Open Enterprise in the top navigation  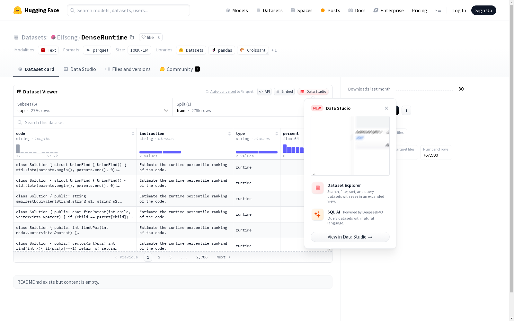tap(388, 10)
